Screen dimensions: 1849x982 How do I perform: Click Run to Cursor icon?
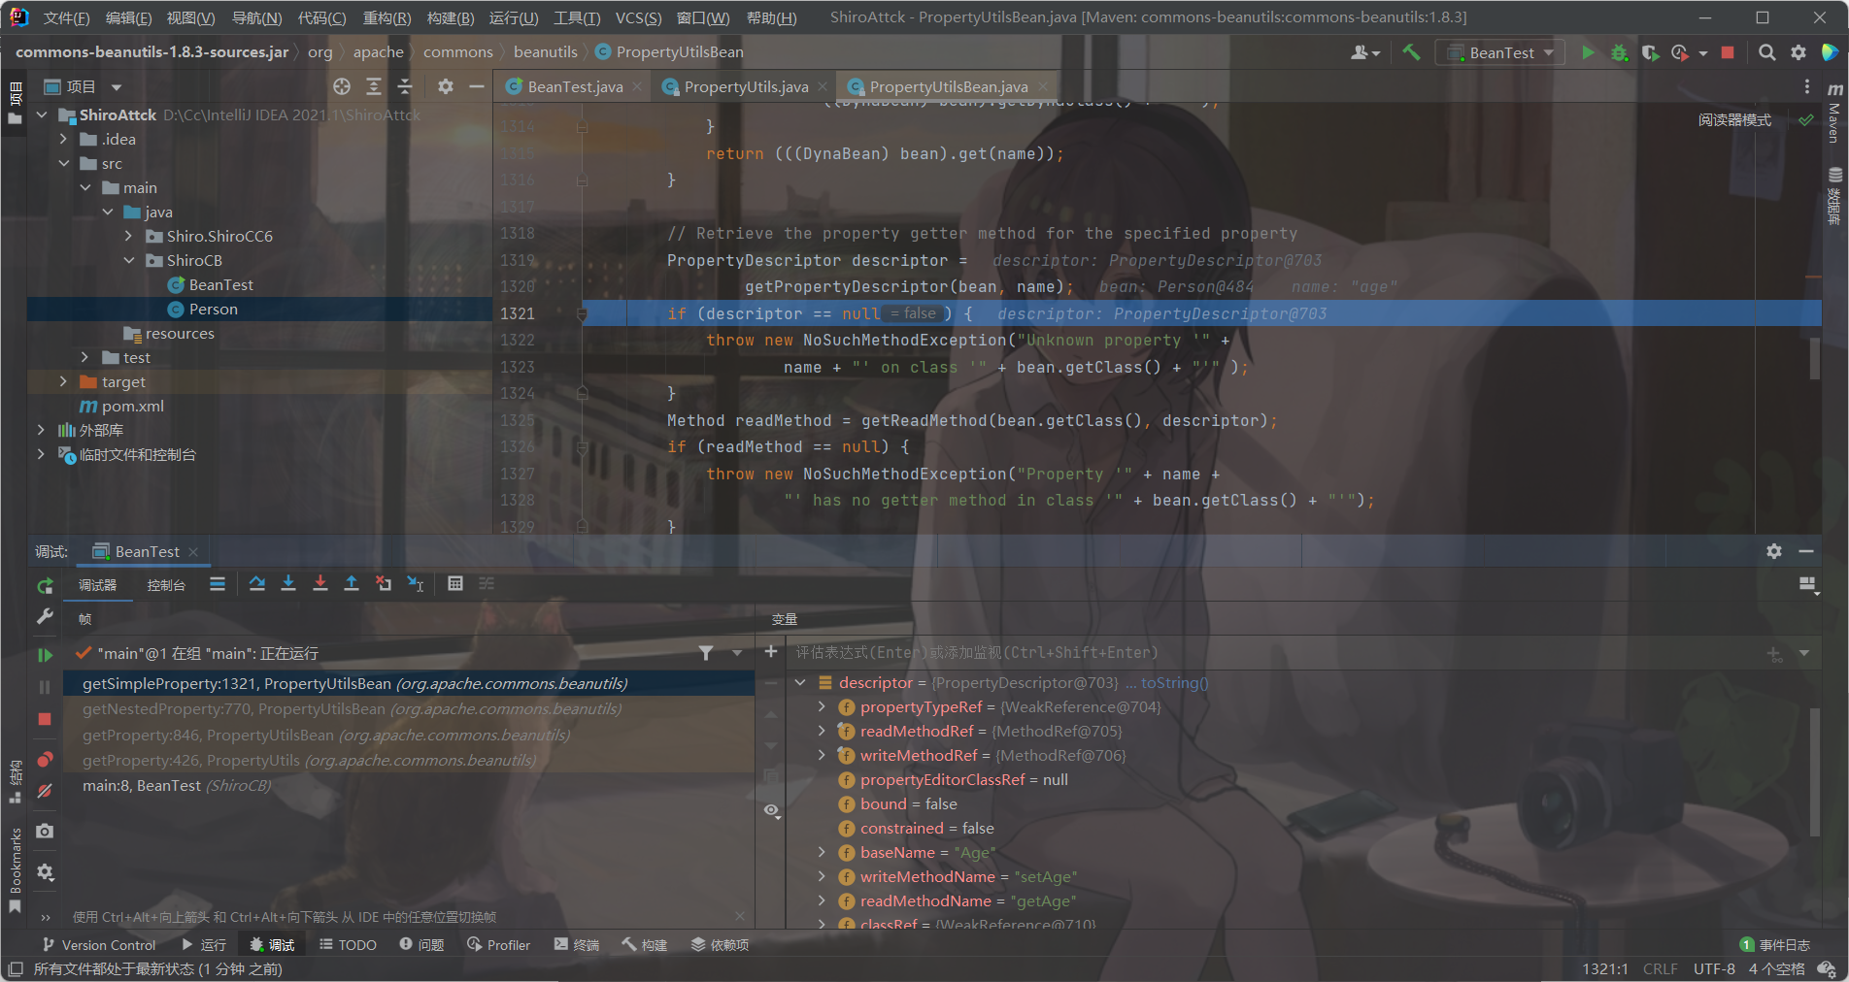coord(416,583)
